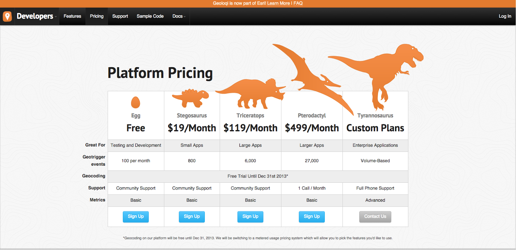The image size is (516, 250).
Task: Open the Sample Code page
Action: click(x=150, y=16)
